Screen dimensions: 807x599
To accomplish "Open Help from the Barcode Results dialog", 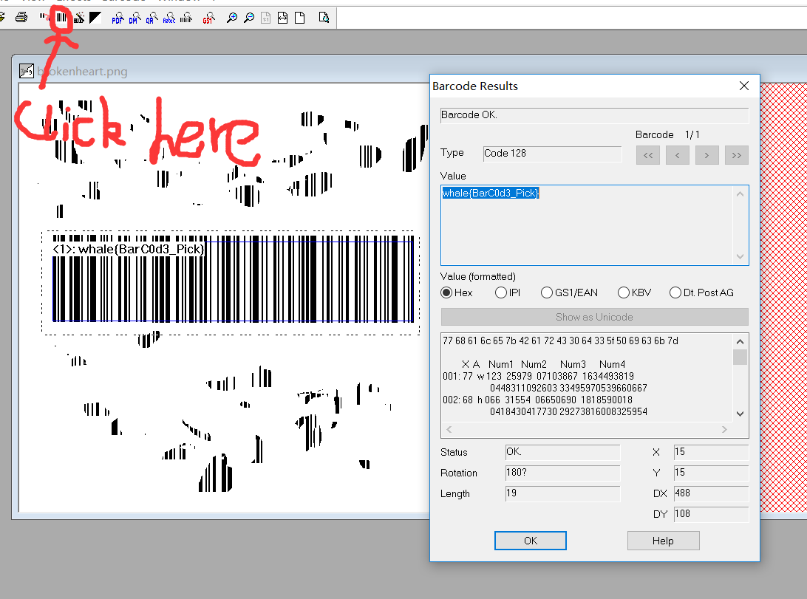I will click(663, 541).
